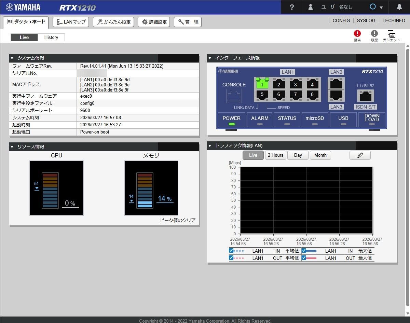
Task: Open the grey history alert icon
Action: pyautogui.click(x=374, y=33)
